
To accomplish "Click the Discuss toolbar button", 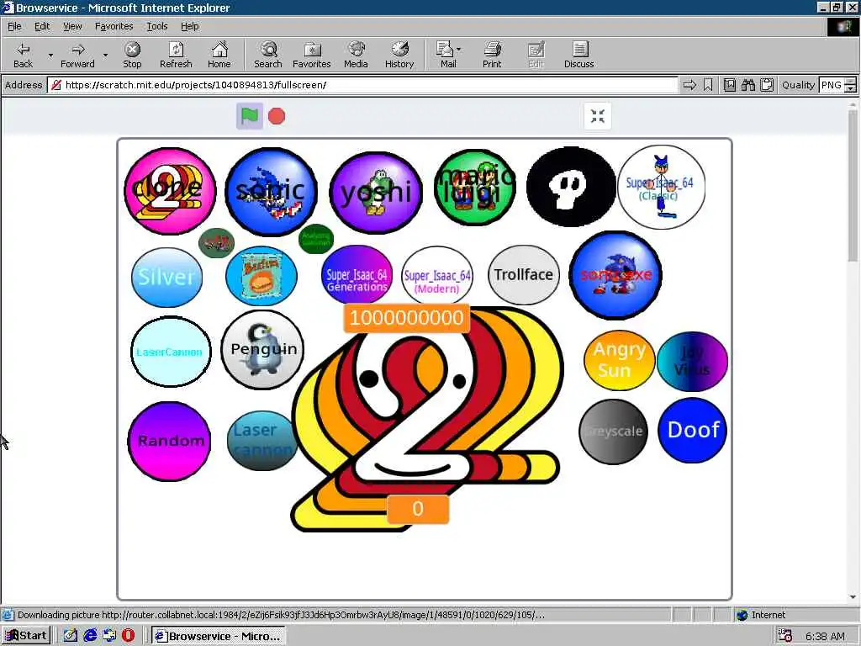I will click(578, 55).
